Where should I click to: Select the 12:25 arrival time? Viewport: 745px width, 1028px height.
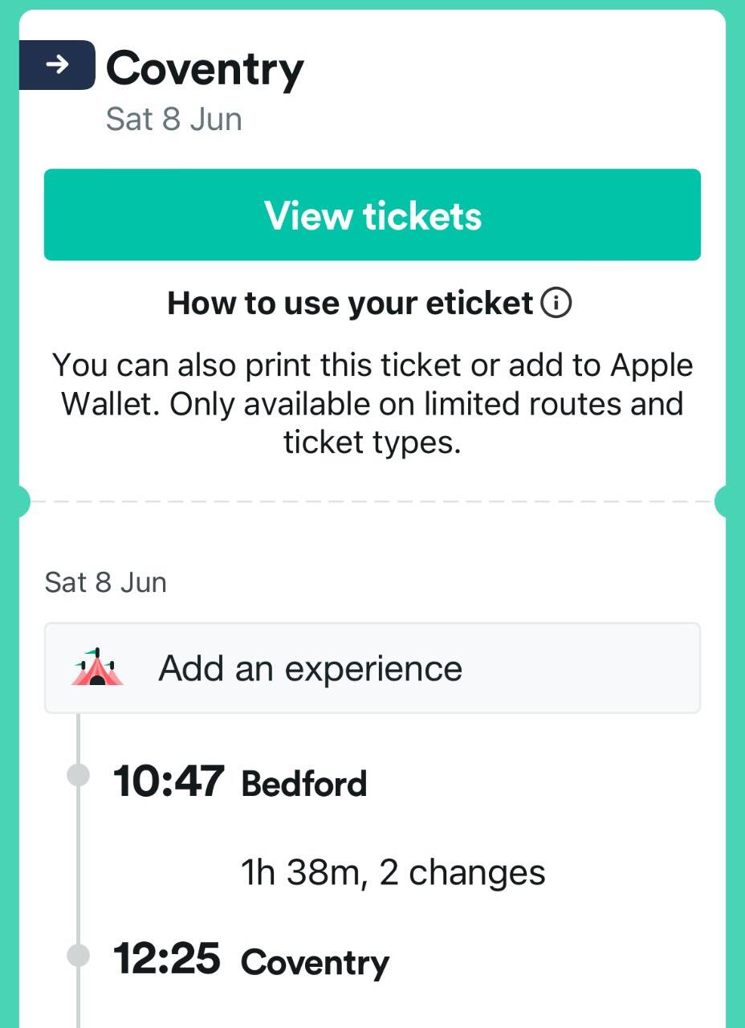[167, 959]
